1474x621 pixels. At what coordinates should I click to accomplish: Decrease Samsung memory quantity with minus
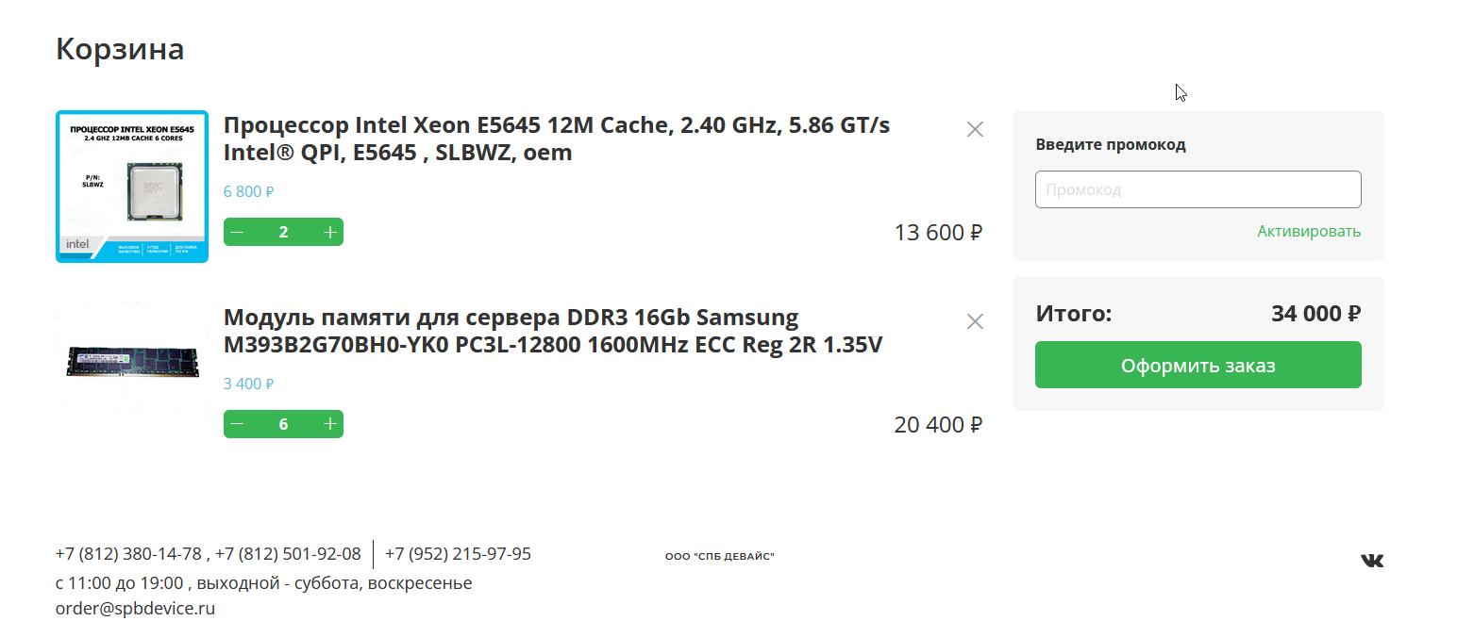coord(237,424)
